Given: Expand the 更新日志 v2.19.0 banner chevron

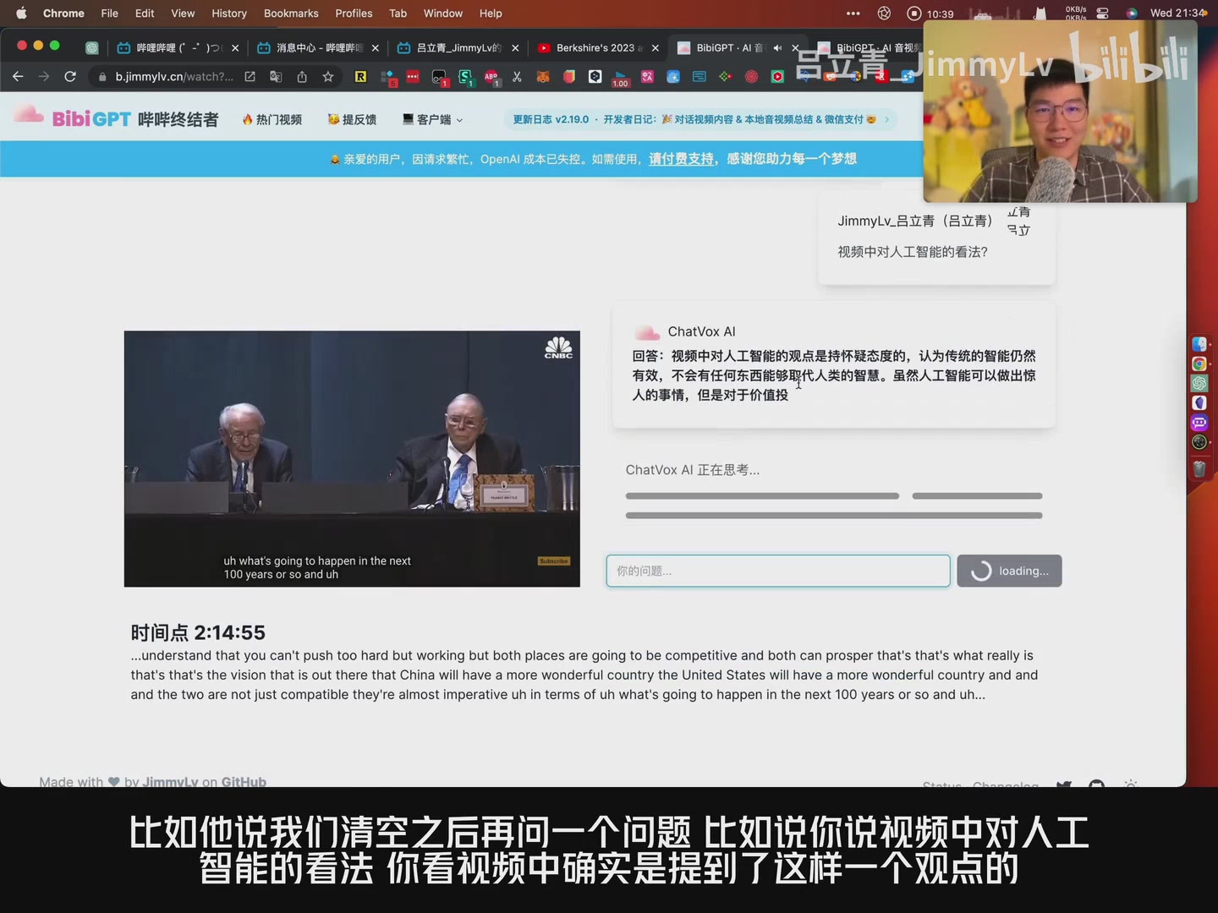Looking at the screenshot, I should (x=886, y=120).
